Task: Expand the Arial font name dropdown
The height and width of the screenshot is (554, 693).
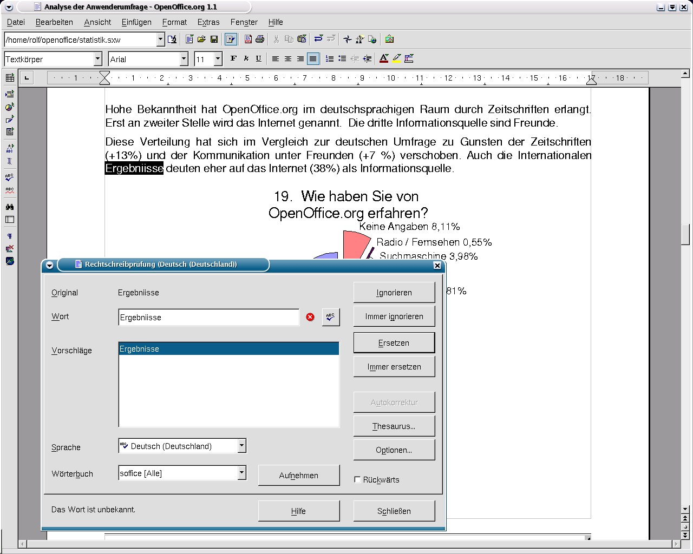Action: (184, 59)
